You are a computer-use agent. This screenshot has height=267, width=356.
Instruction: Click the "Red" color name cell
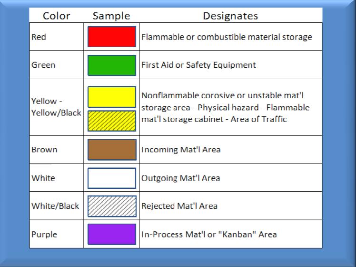click(39, 37)
